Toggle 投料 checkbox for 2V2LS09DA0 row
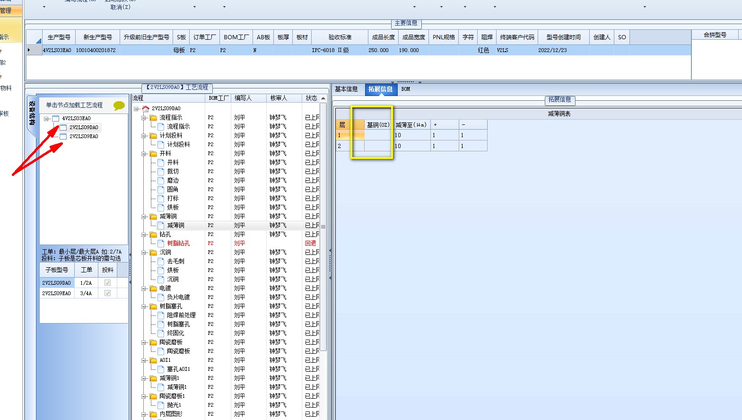 pos(107,282)
